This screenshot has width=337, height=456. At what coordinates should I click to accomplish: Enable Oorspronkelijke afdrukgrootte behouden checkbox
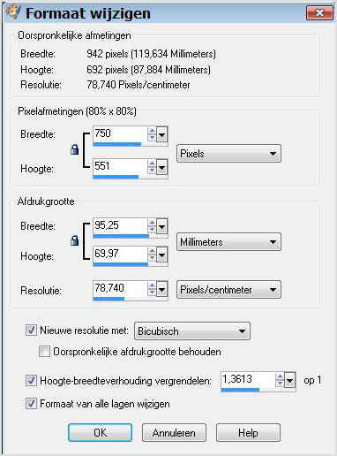[x=44, y=352]
